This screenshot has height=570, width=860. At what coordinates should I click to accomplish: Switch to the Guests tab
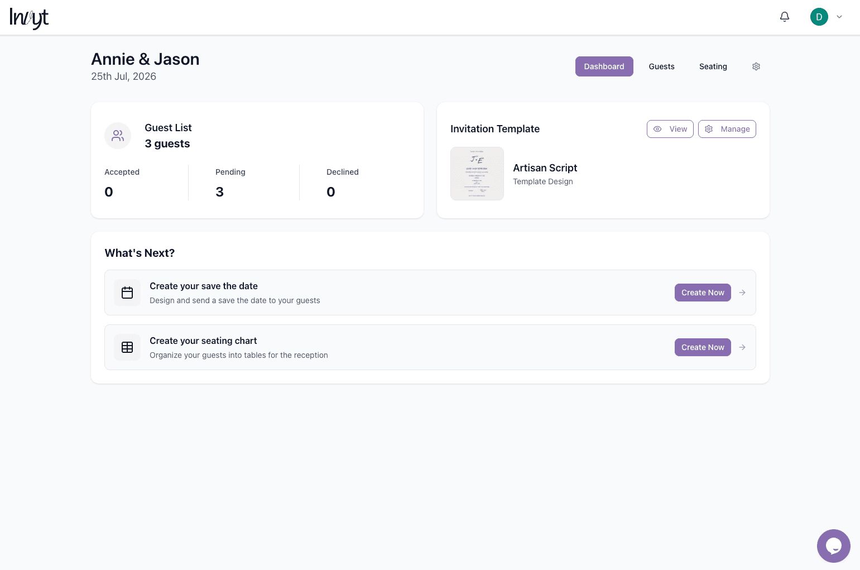661,66
